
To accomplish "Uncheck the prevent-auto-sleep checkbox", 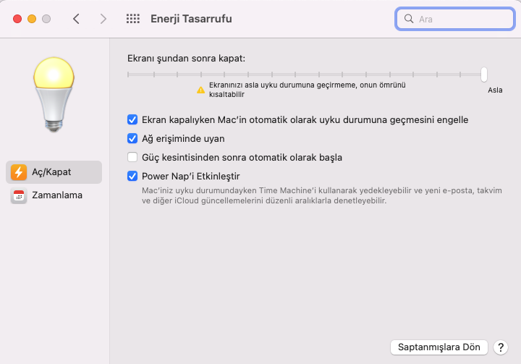I will pos(132,119).
